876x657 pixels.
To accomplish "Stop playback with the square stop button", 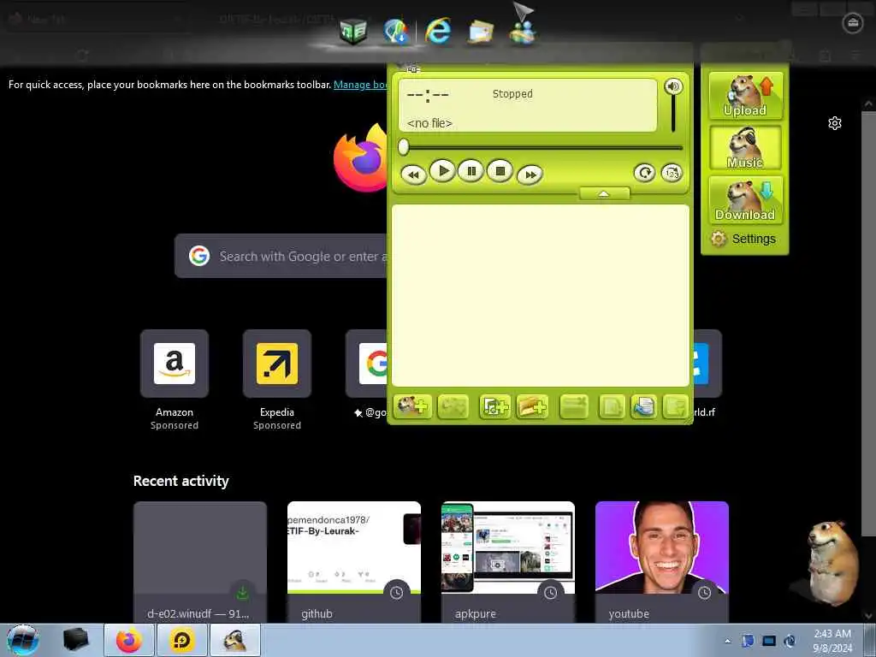I will [500, 170].
